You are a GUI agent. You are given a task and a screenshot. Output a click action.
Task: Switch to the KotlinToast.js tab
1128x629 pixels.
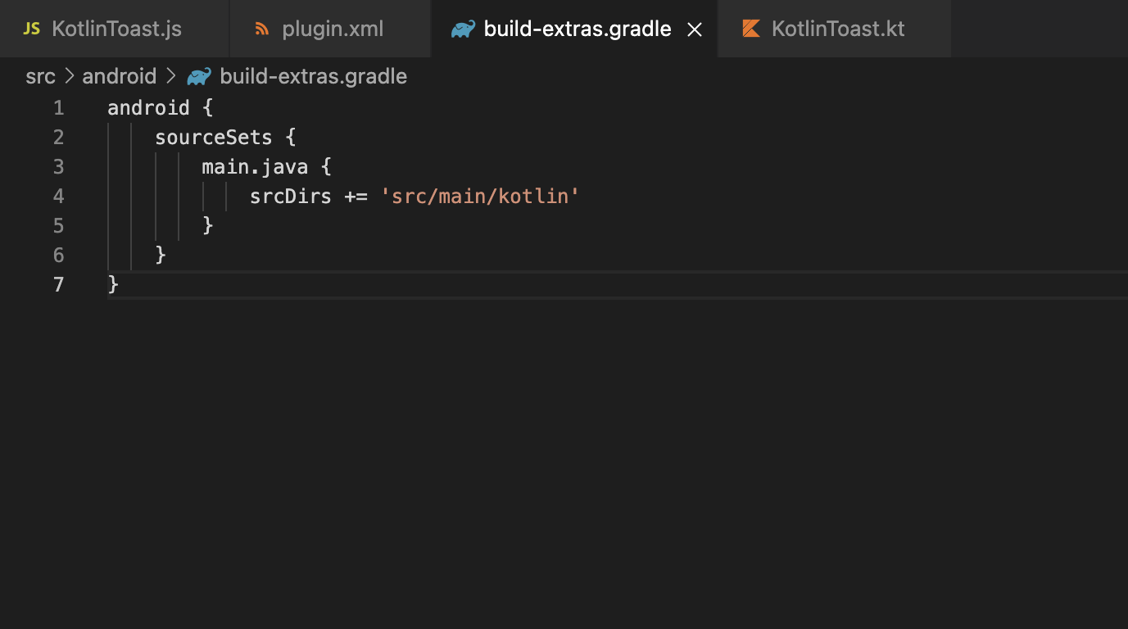114,29
